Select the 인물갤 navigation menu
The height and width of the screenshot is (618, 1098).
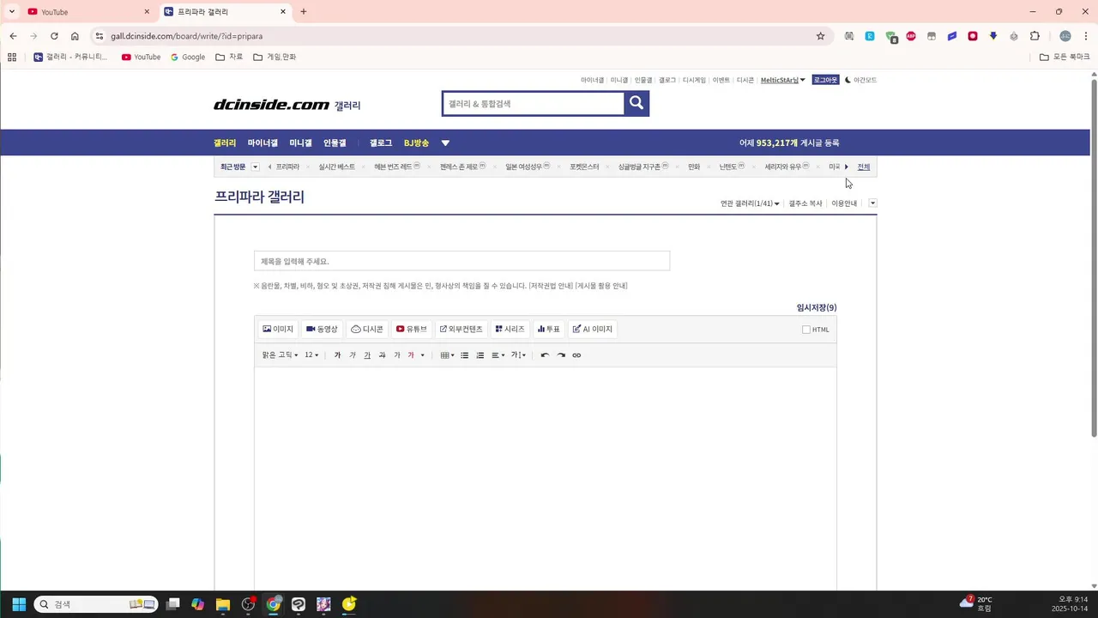[x=335, y=143]
